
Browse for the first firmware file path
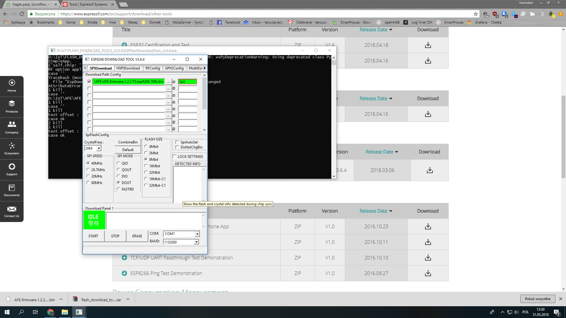pos(168,82)
